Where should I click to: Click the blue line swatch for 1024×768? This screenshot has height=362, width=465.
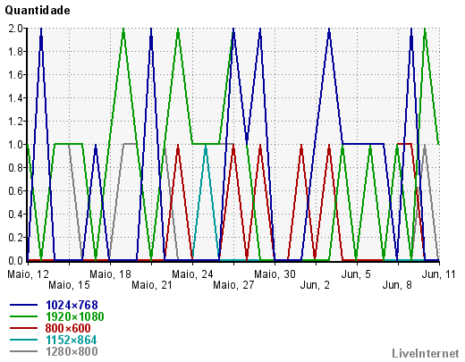tap(24, 305)
